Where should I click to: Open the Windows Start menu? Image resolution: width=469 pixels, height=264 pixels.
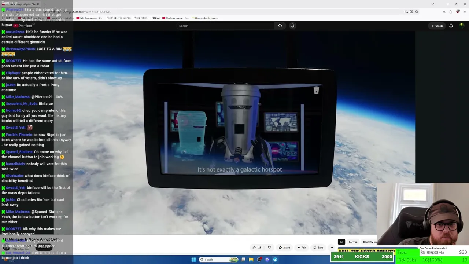click(x=193, y=260)
